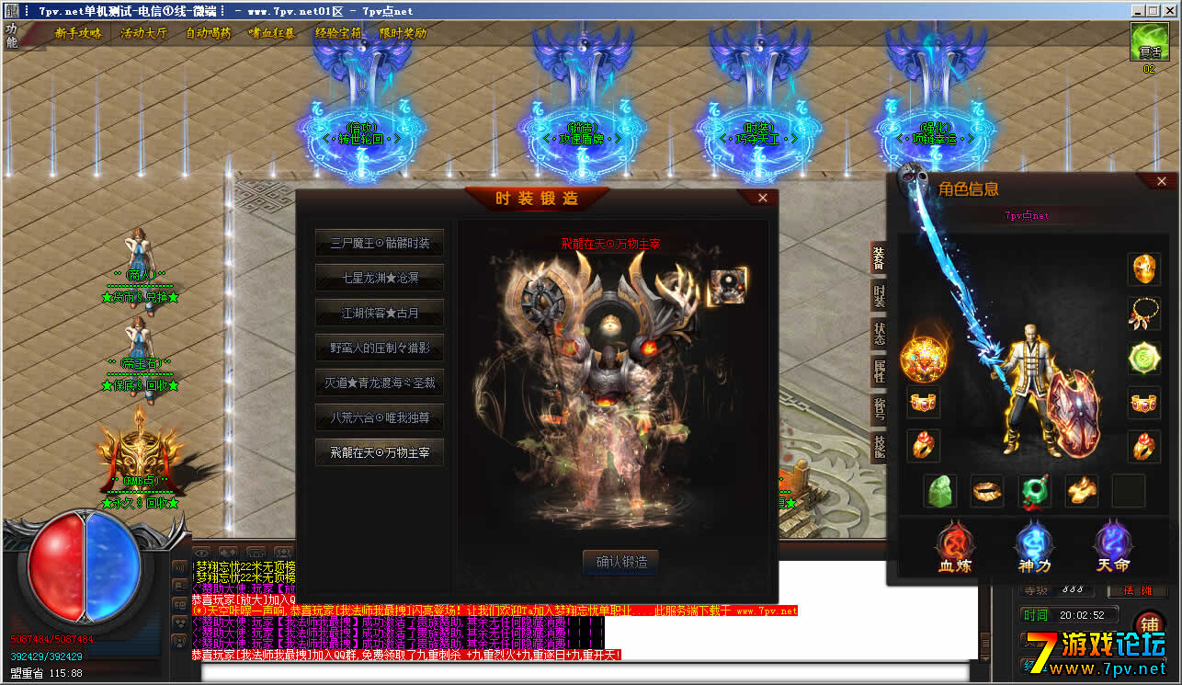
Task: Click the green 复活 revive icon
Action: [x=1149, y=42]
